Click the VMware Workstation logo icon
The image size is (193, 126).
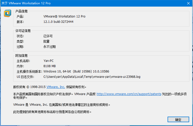(8, 13)
